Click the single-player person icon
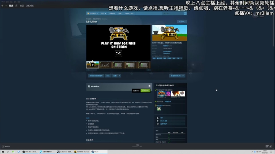 [158, 118]
